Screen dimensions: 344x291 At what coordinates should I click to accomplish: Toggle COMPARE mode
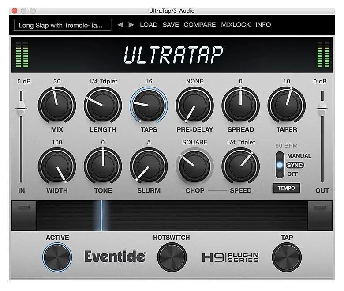pyautogui.click(x=200, y=25)
